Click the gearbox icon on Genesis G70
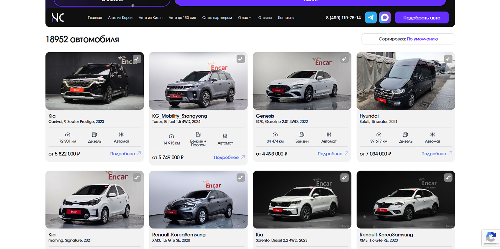Image resolution: width=500 pixels, height=249 pixels. [329, 135]
